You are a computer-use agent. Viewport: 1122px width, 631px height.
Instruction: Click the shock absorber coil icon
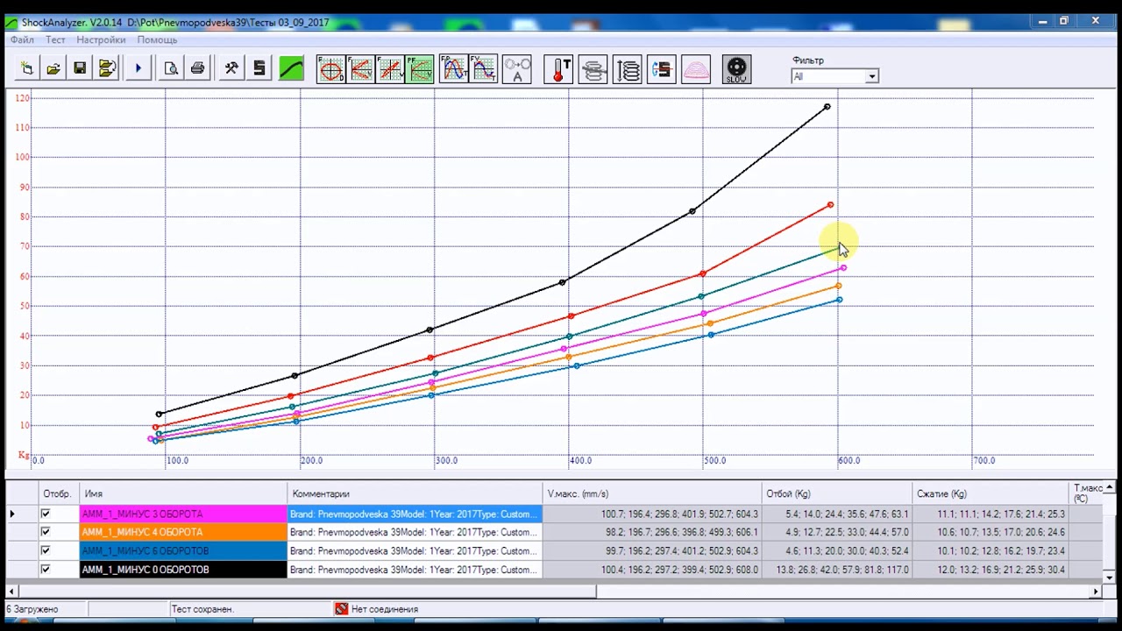(x=593, y=68)
